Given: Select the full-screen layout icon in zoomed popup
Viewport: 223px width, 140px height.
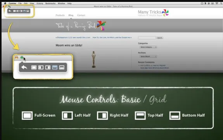Looking at the screenshot, I should pos(34,68).
